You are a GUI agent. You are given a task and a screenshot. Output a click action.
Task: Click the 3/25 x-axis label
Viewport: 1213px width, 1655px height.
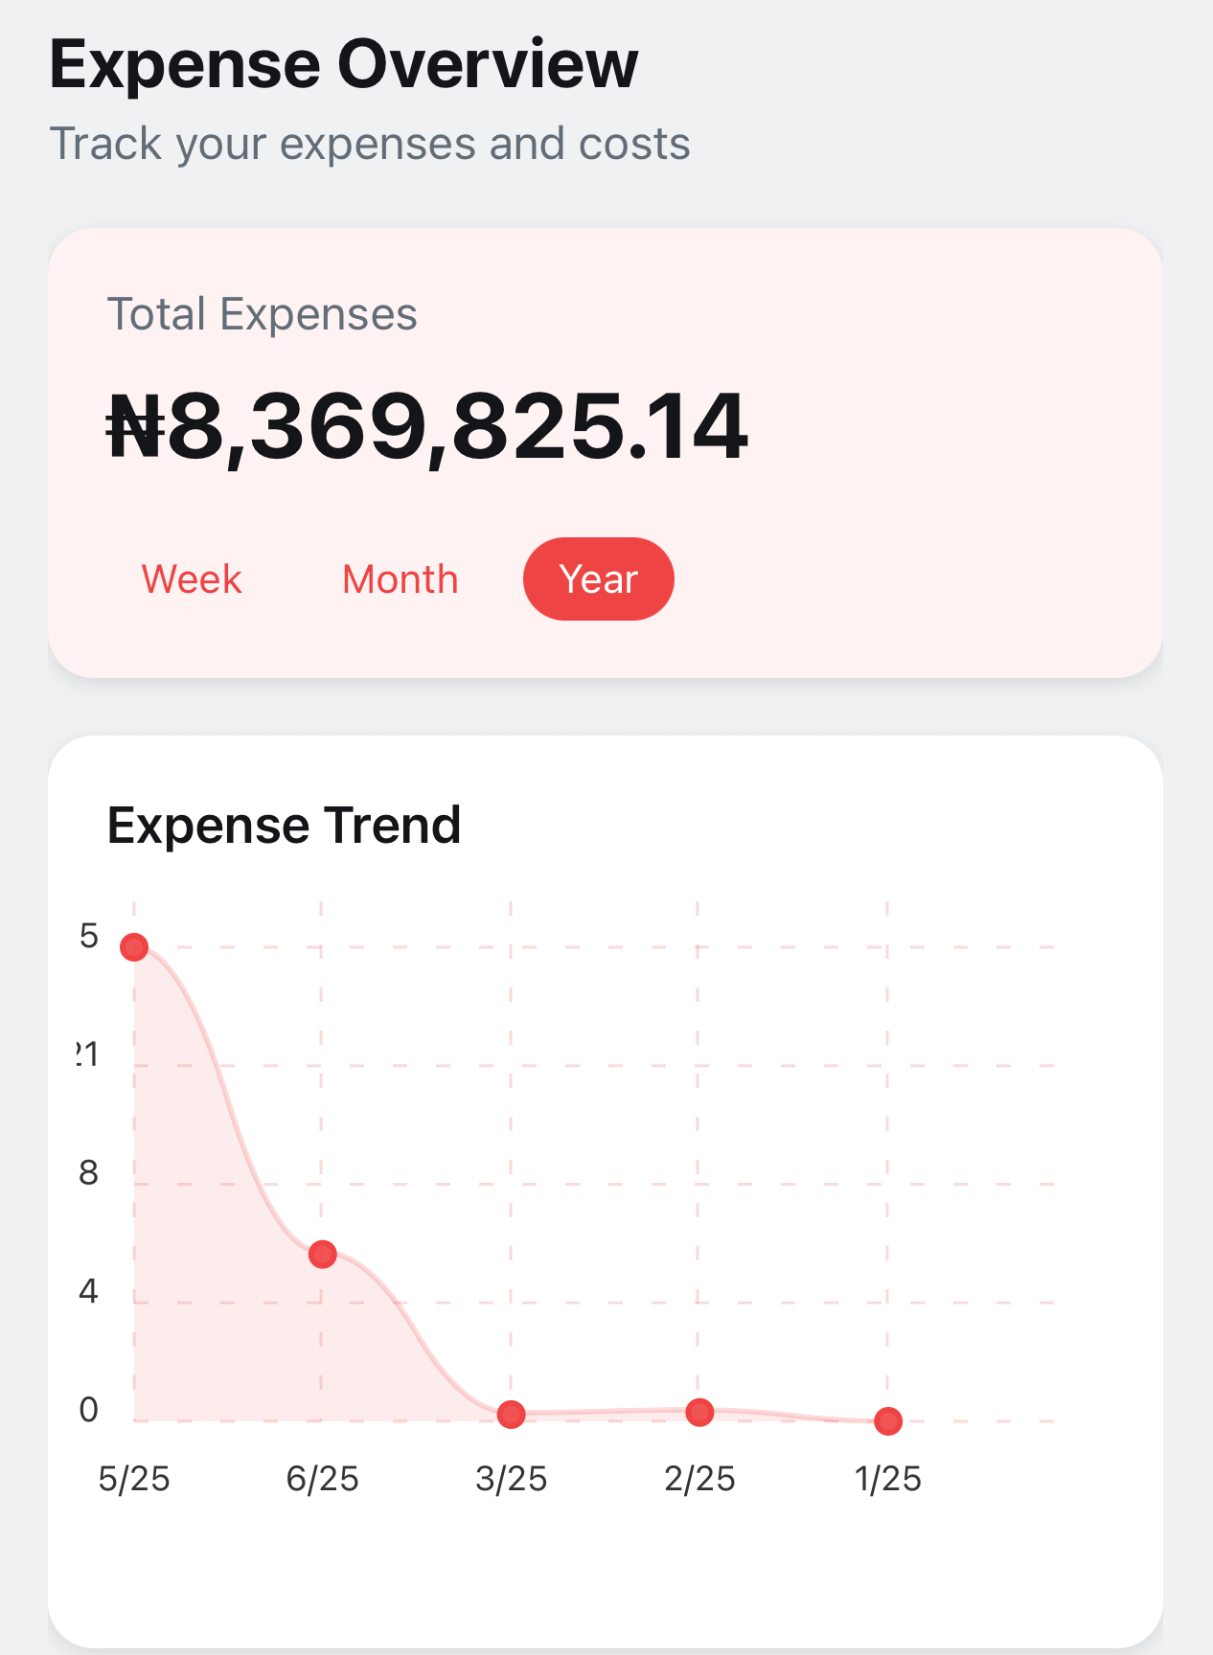point(512,1479)
